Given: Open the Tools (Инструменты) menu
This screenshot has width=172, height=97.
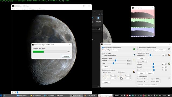Looking at the screenshot, I should (34, 9).
